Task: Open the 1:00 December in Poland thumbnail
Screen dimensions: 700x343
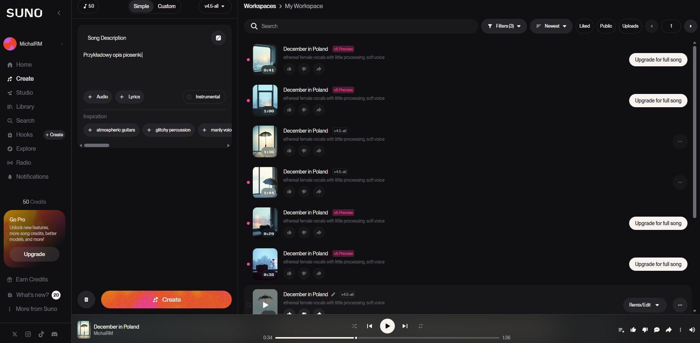Action: pyautogui.click(x=265, y=101)
